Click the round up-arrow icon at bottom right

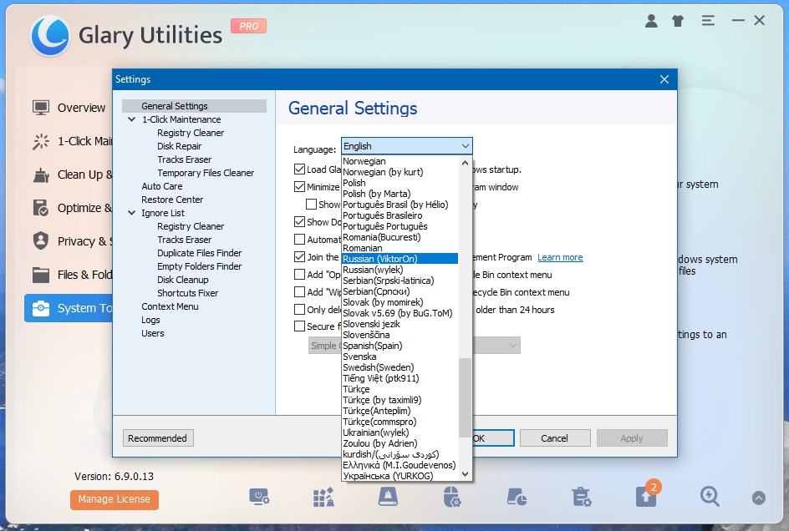tap(759, 498)
